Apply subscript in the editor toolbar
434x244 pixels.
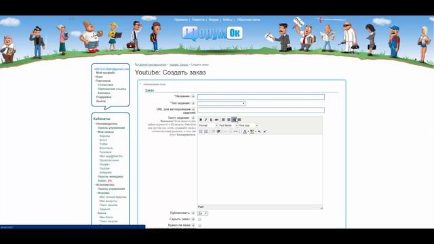[259, 131]
